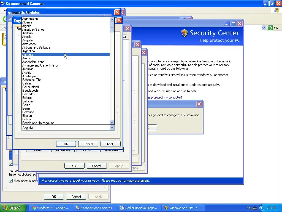Select Barbados in the list
This screenshot has height=212, width=282.
pyautogui.click(x=66, y=94)
